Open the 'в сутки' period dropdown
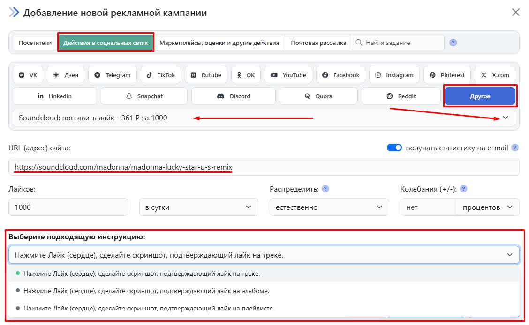Viewport: 529px width, 325px height. point(198,207)
